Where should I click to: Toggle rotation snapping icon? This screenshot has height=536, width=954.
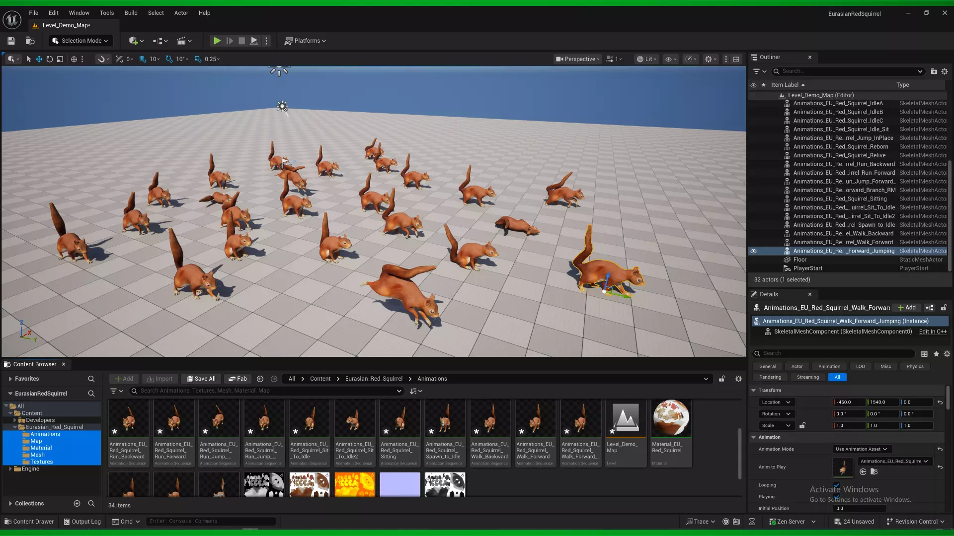(x=169, y=59)
